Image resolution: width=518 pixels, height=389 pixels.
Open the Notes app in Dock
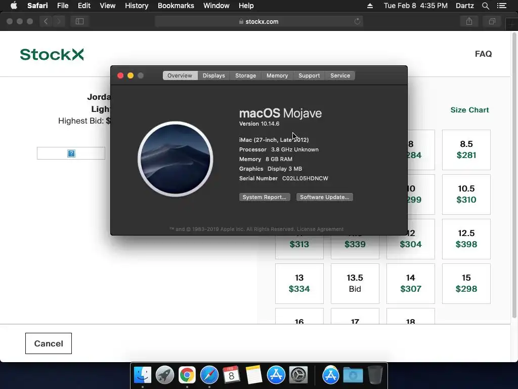254,375
